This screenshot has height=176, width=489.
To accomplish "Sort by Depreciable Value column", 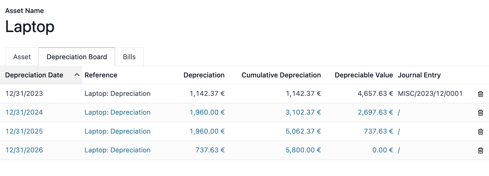I will [x=364, y=75].
